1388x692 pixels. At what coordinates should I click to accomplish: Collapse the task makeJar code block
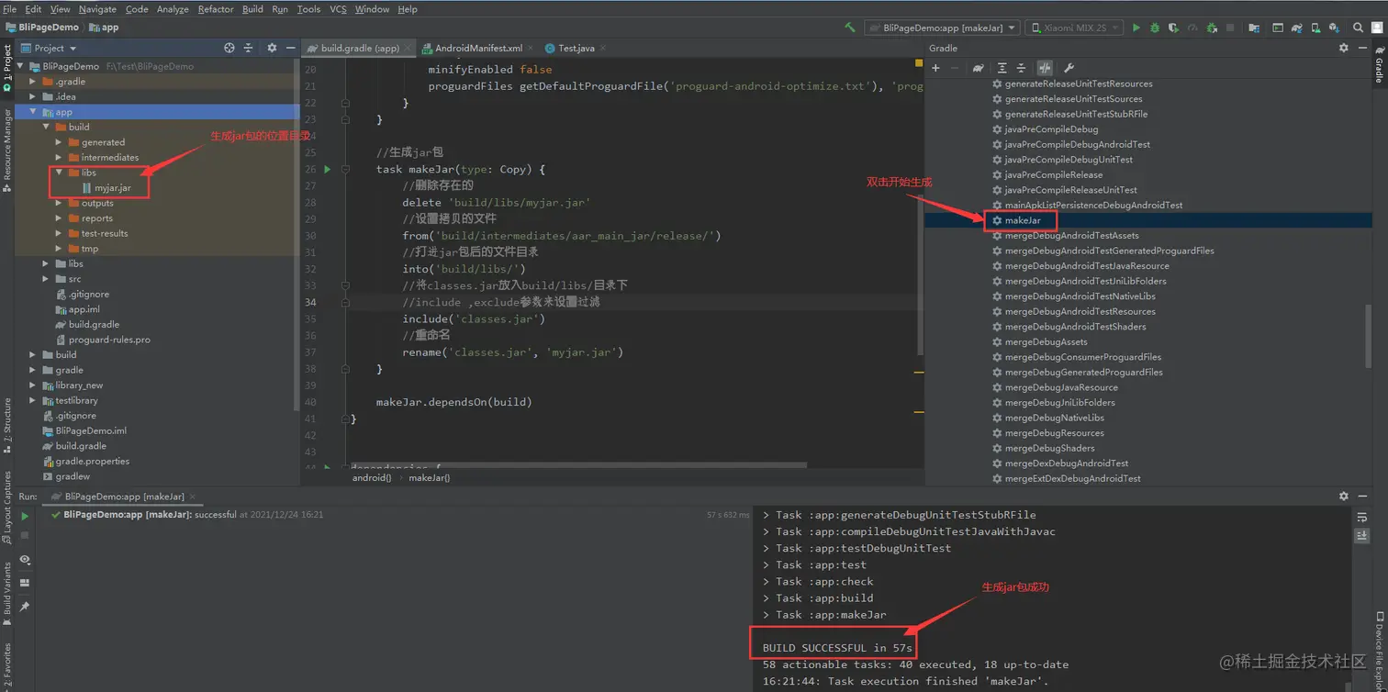[x=345, y=169]
